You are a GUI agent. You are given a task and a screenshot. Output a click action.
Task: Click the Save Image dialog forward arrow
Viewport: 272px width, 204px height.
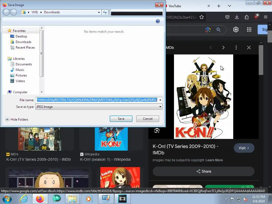(x=14, y=12)
